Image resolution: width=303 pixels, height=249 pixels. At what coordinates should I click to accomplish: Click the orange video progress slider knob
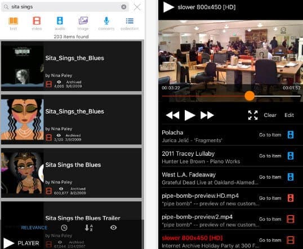click(x=249, y=96)
